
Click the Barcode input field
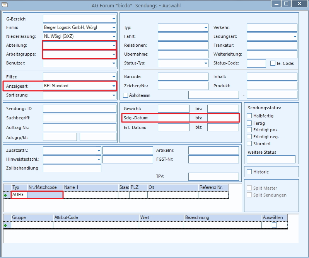183,76
